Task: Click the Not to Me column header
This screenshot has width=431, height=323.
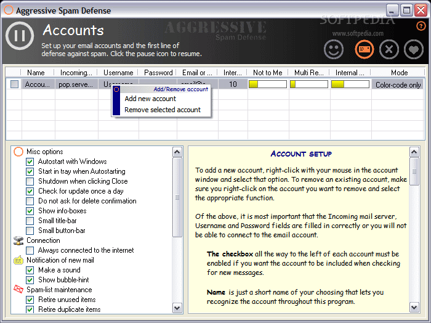Action: [x=268, y=73]
